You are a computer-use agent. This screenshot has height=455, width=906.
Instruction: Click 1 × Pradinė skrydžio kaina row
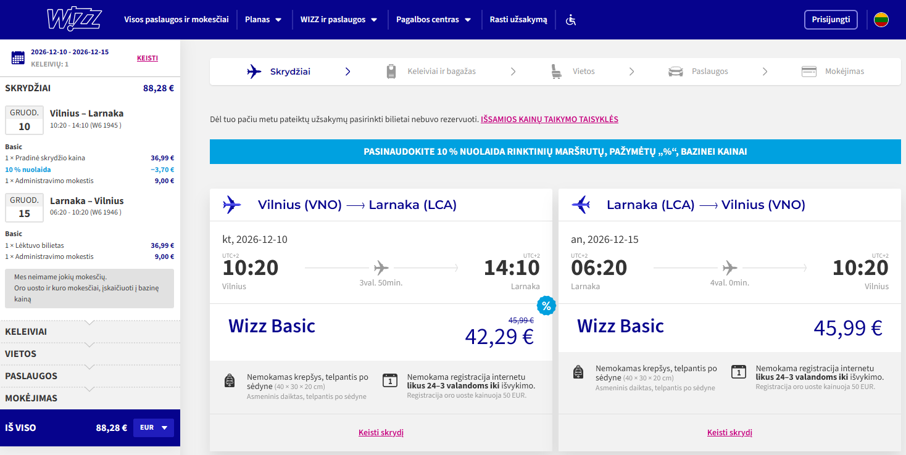(89, 158)
